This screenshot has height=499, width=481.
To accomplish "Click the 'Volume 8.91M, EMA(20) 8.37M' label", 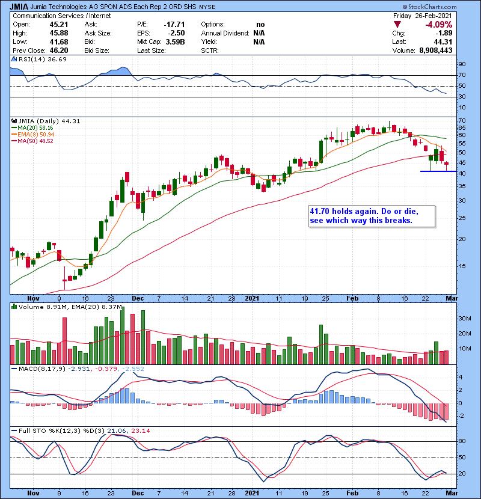I will tap(70, 307).
